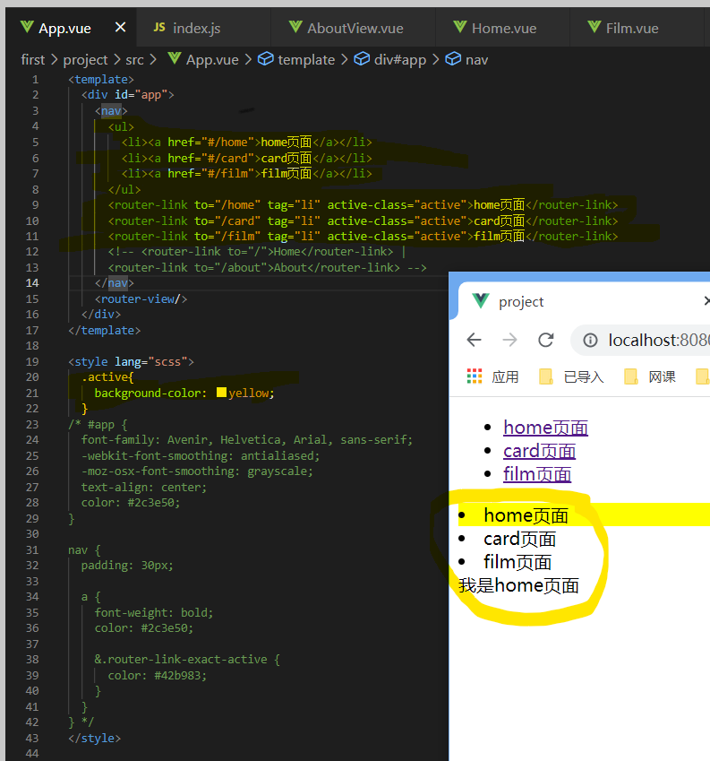Click the Vue icon on AboutView.vue tab
The image size is (710, 761).
point(295,27)
